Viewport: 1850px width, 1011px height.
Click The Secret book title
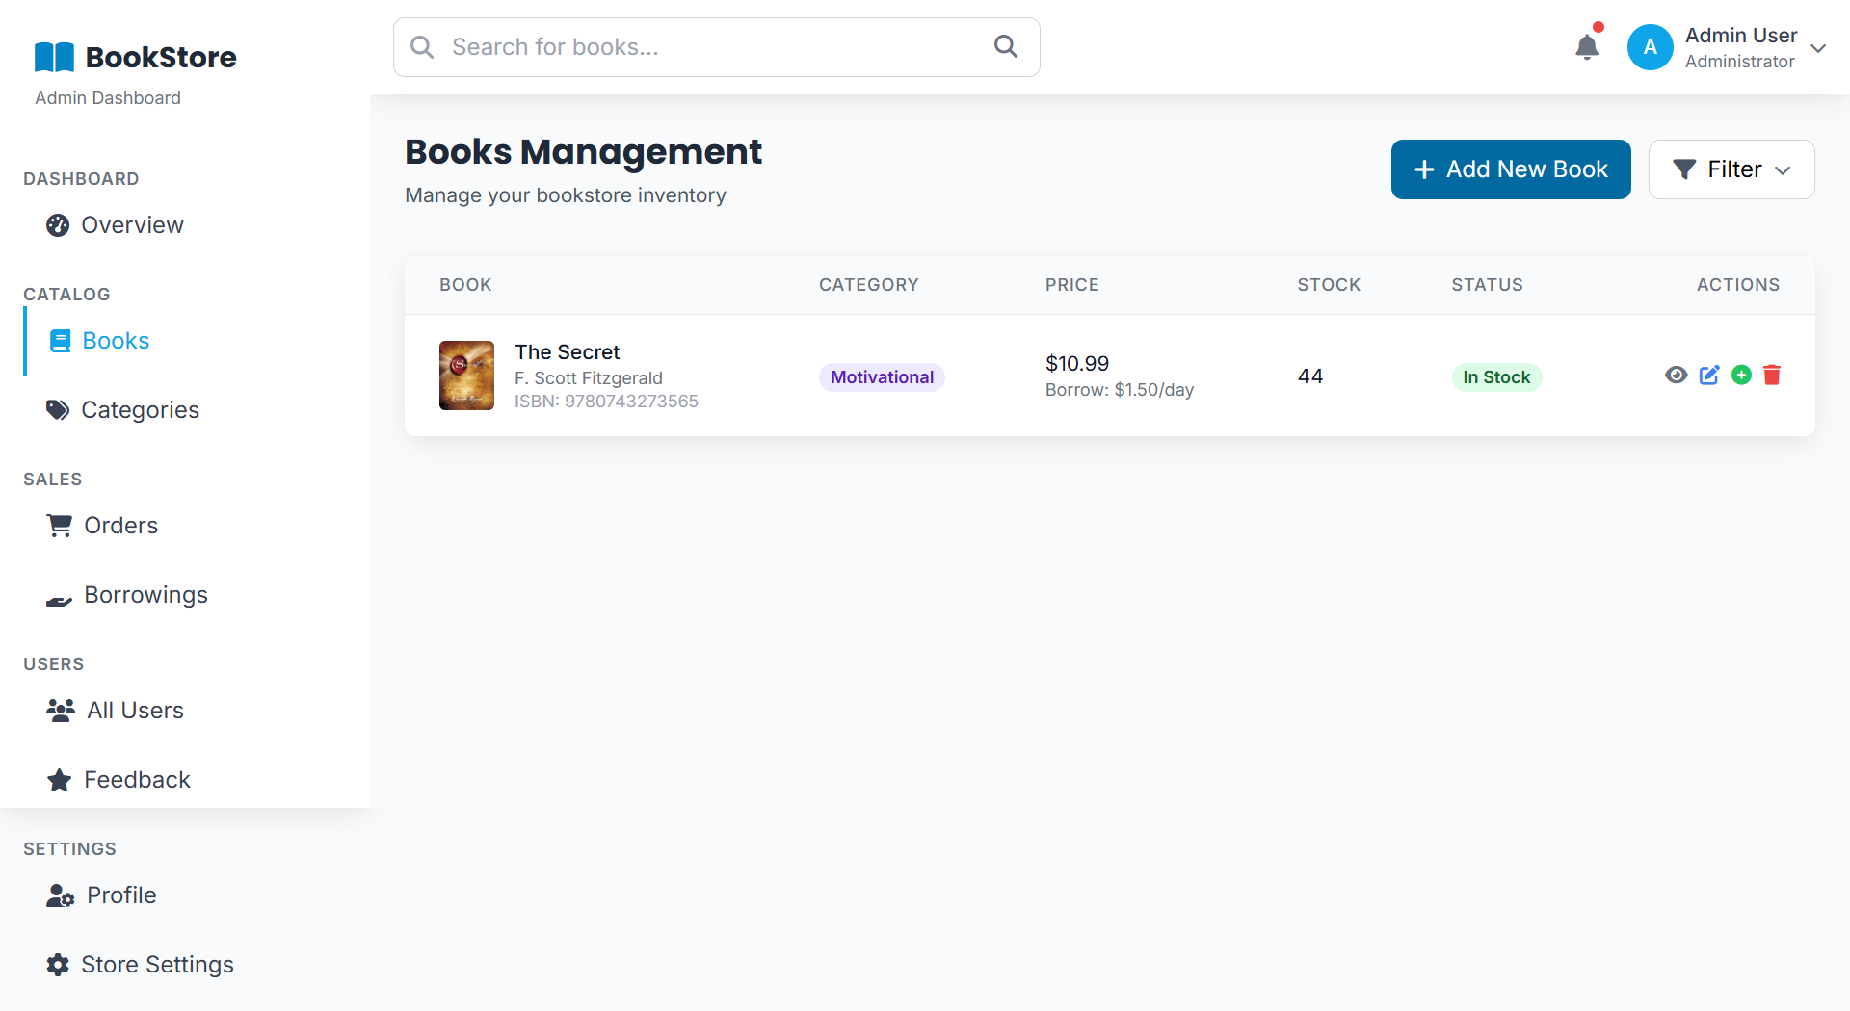(567, 352)
